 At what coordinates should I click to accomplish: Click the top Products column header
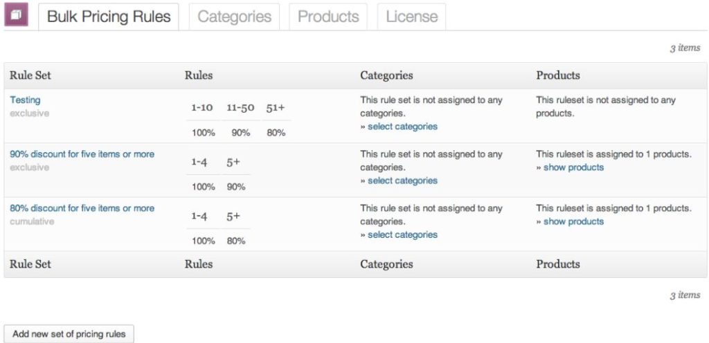[x=558, y=75]
